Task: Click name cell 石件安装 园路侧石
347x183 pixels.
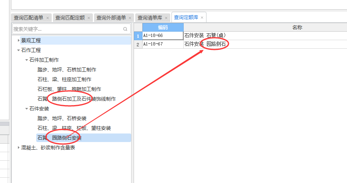Action: [x=265, y=44]
